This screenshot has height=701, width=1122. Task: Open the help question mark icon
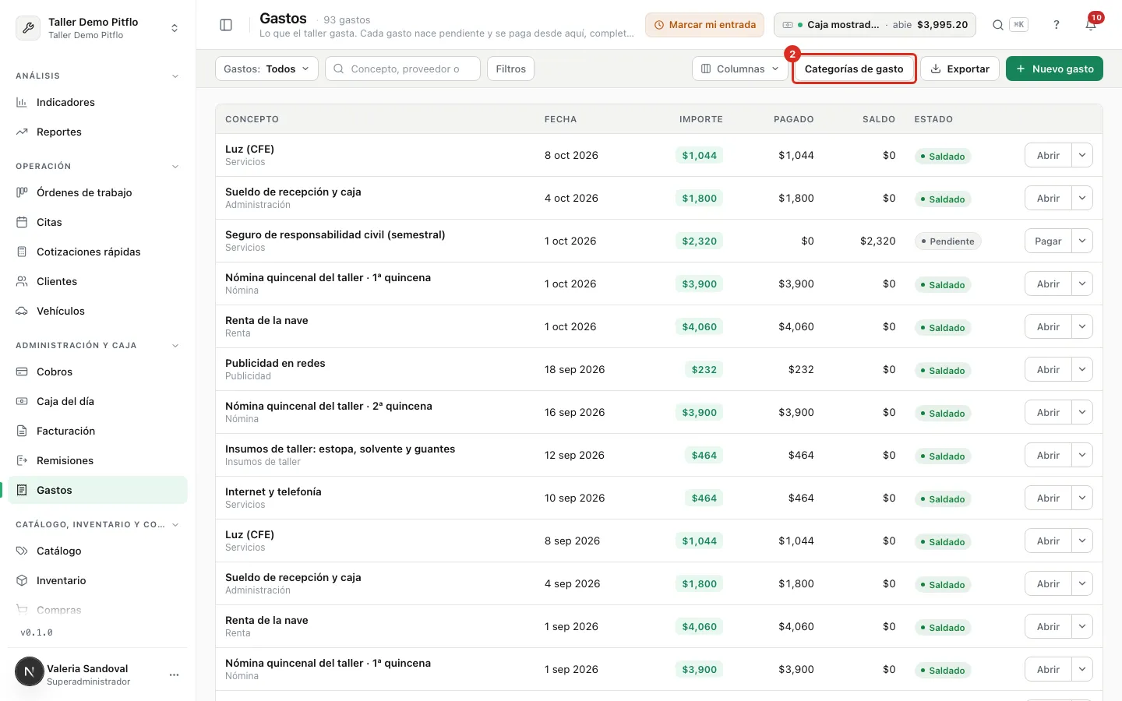1057,25
